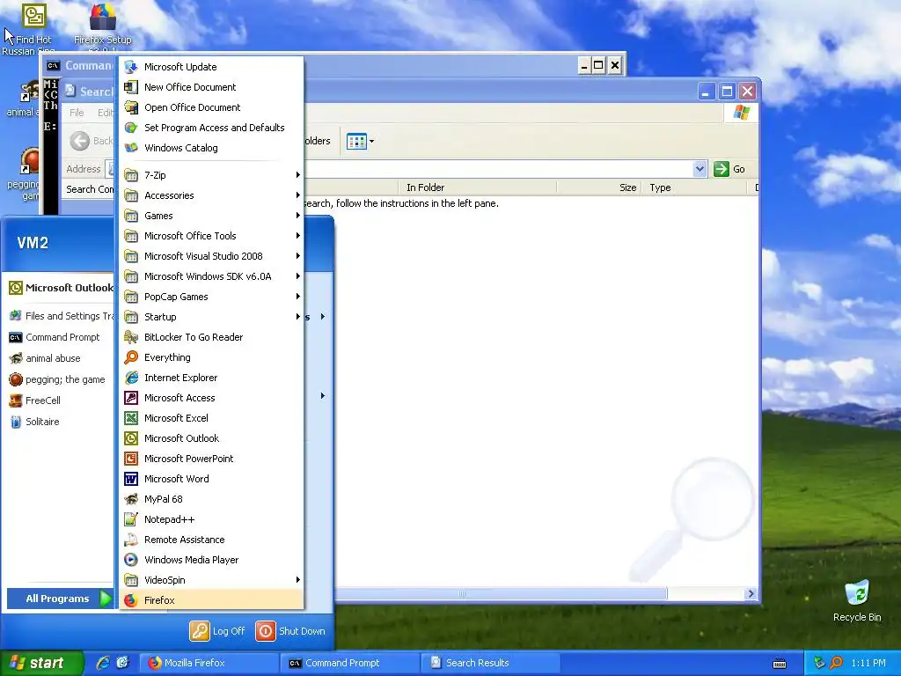This screenshot has height=676, width=901.
Task: Click the Microsoft PowerPoint icon
Action: (131, 458)
